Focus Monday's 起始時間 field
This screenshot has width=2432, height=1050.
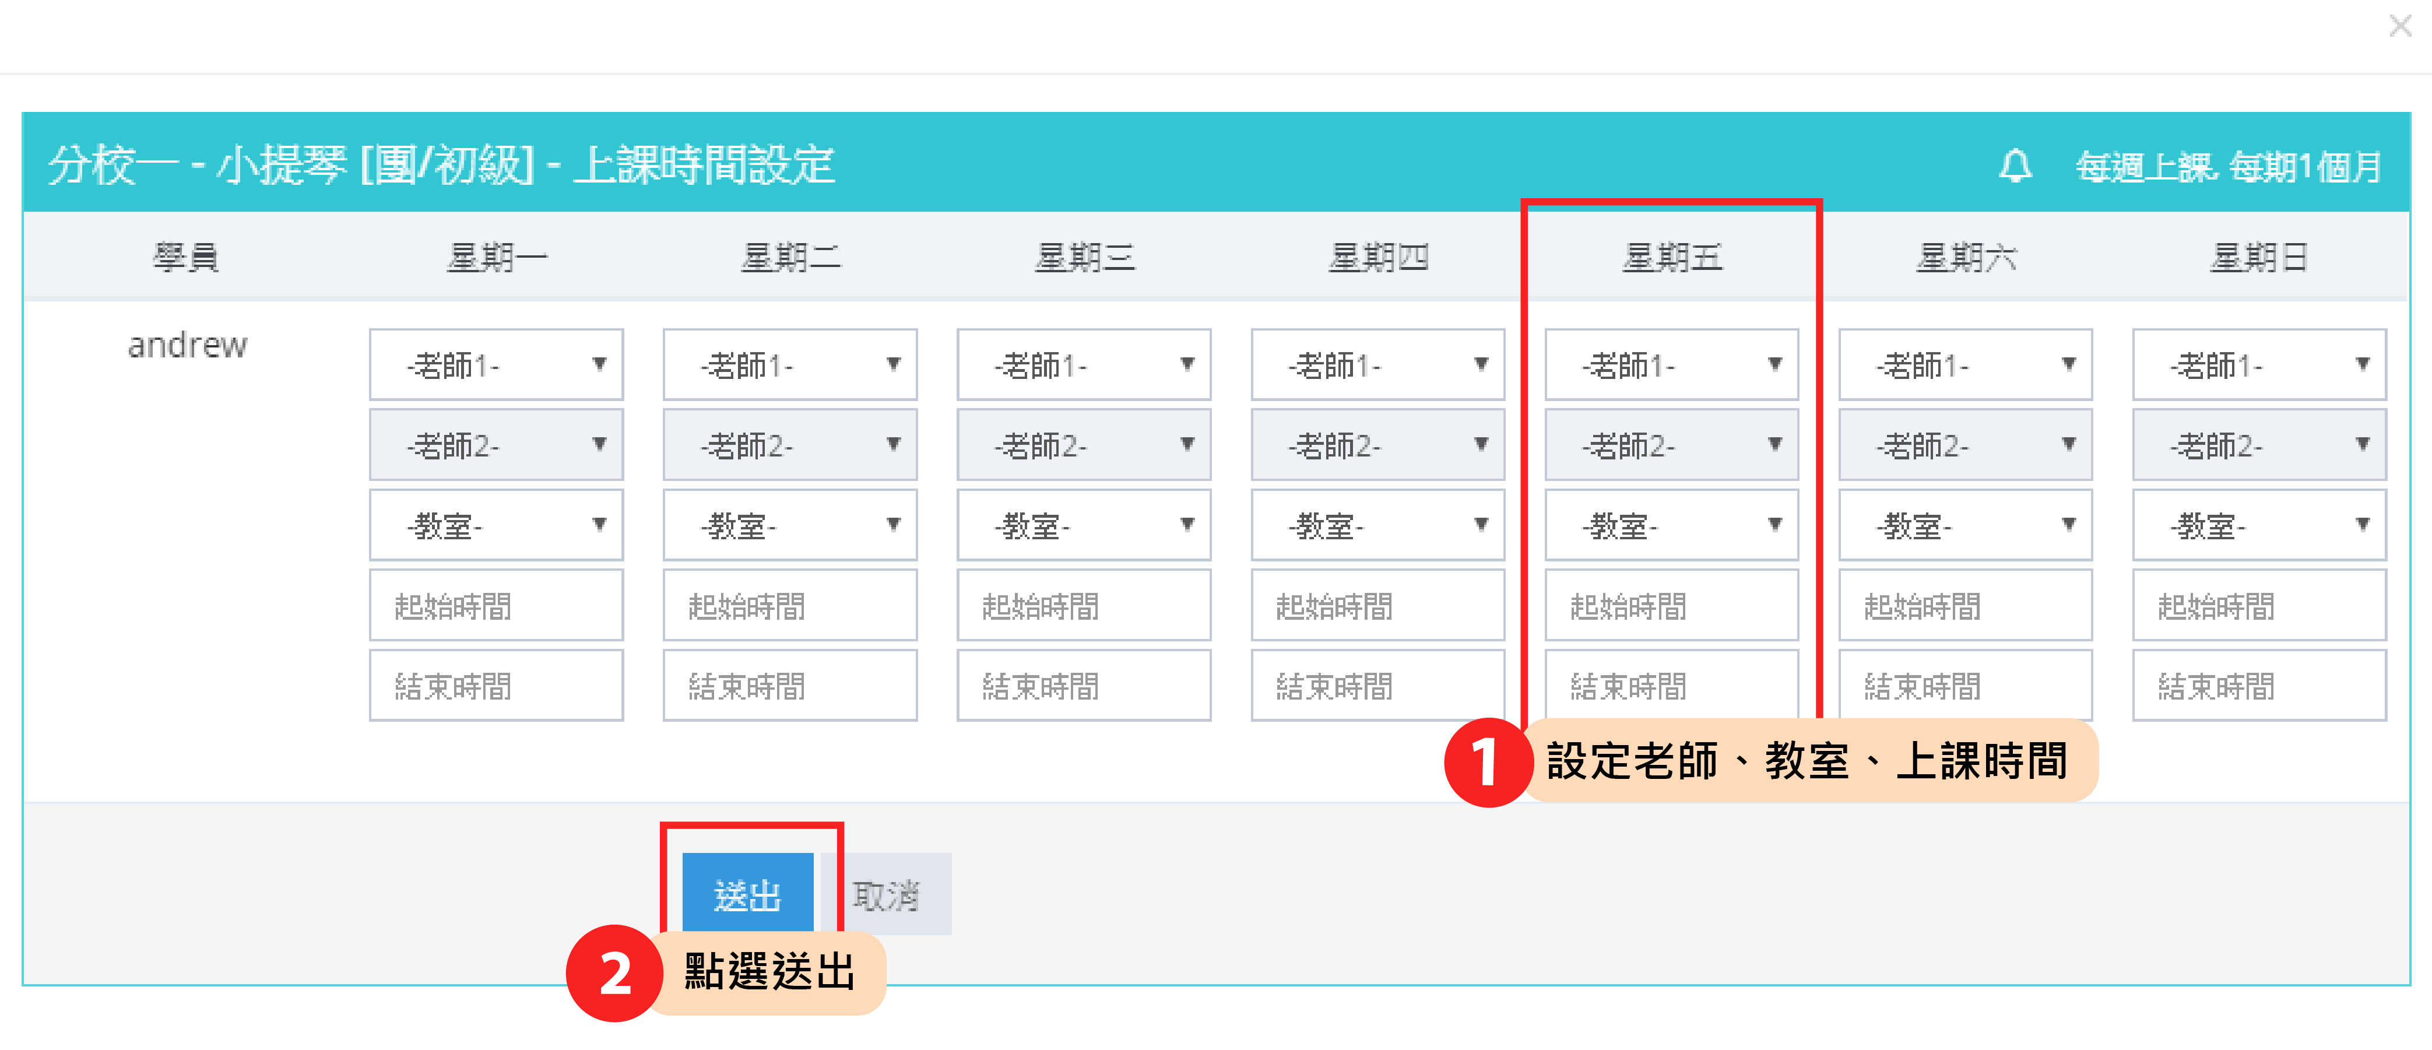(495, 605)
